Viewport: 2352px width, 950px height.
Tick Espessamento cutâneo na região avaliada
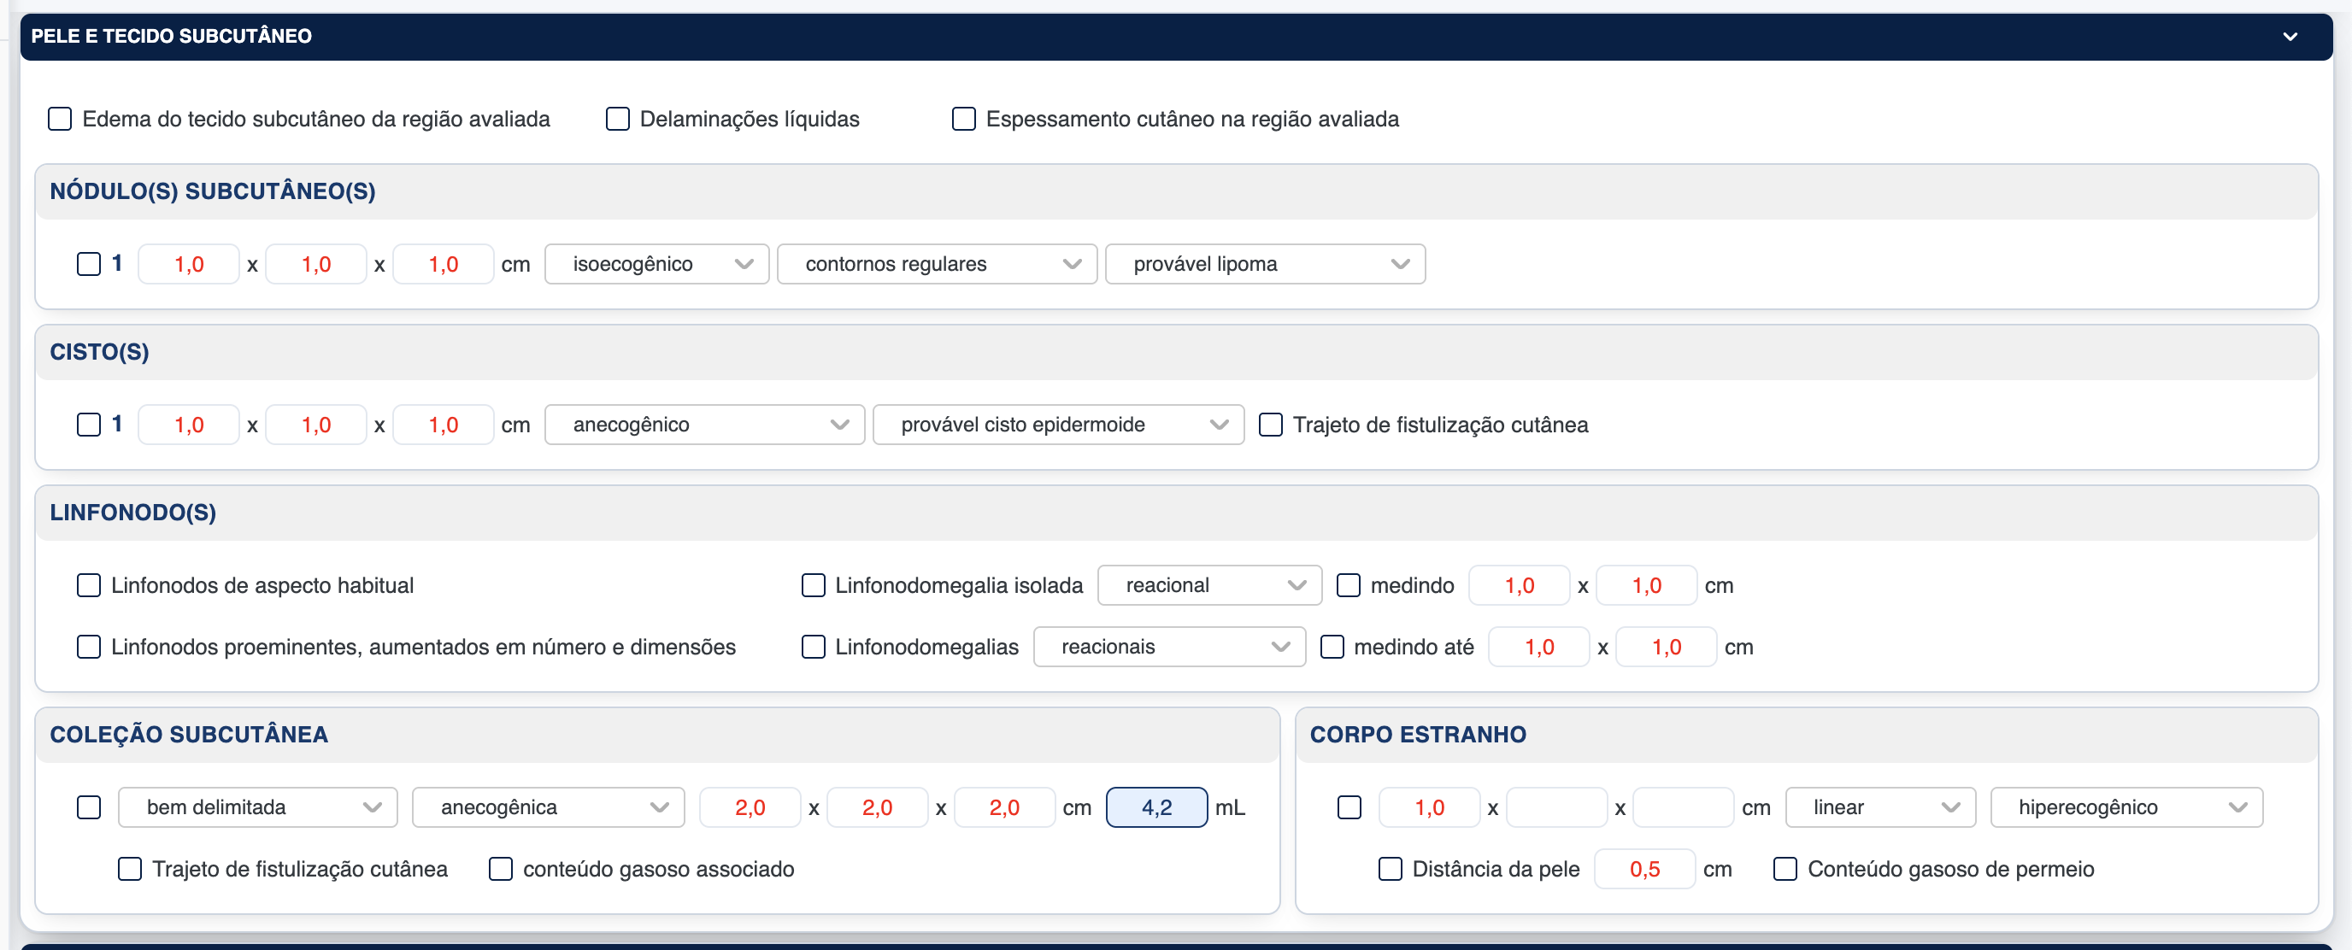(963, 120)
